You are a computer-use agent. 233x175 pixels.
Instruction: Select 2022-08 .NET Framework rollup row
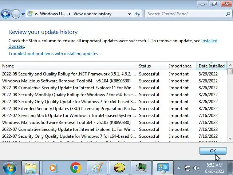click(x=113, y=74)
